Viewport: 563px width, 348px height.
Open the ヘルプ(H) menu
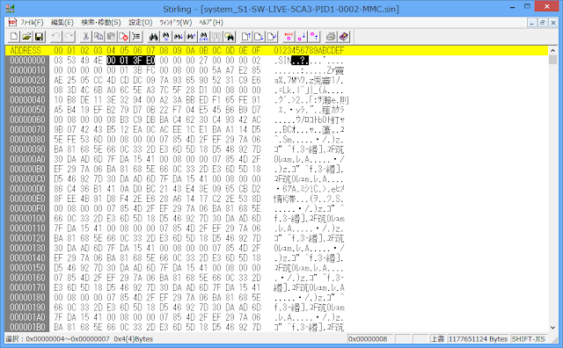click(211, 23)
